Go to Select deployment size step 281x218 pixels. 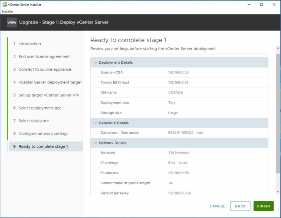40,108
